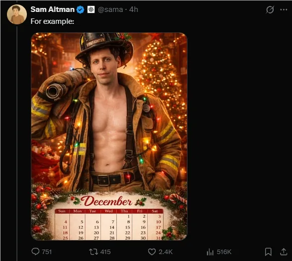Open the three-dot more options menu
Image resolution: width=292 pixels, height=261 pixels.
284,9
